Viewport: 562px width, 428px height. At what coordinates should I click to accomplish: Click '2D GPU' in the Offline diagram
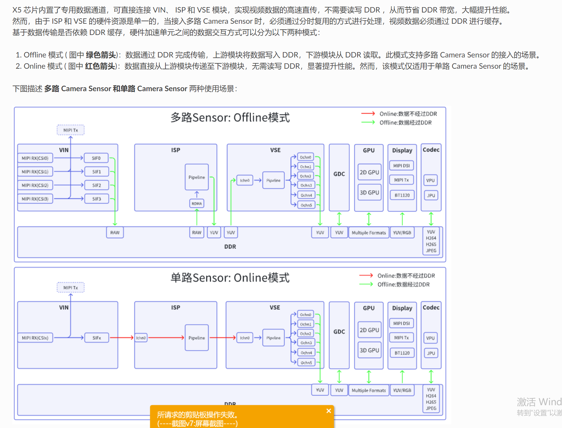pyautogui.click(x=369, y=172)
